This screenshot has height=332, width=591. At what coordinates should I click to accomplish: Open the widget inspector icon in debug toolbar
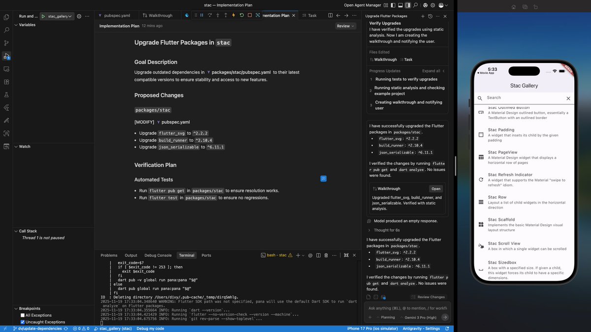(258, 15)
